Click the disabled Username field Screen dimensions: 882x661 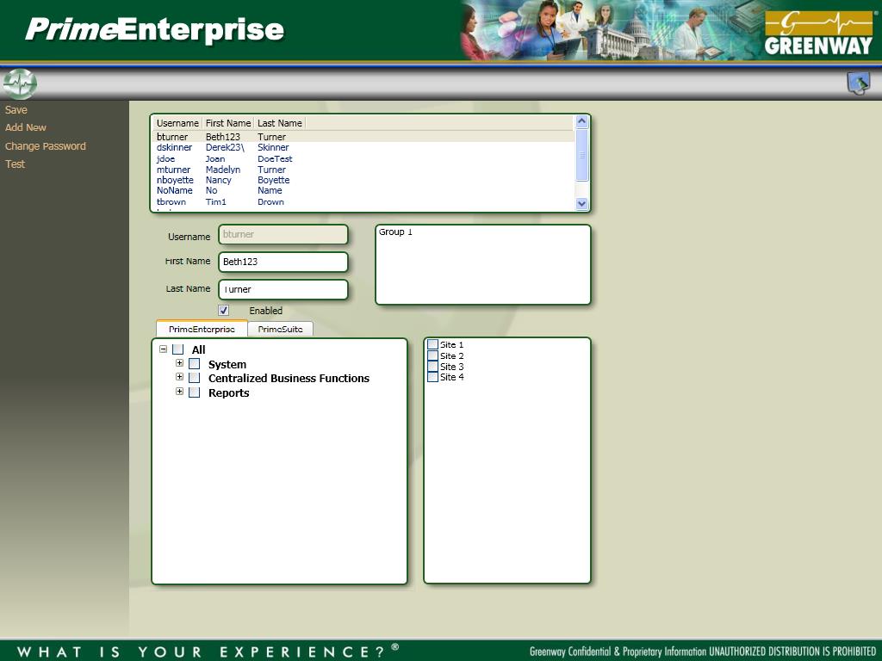(x=283, y=234)
